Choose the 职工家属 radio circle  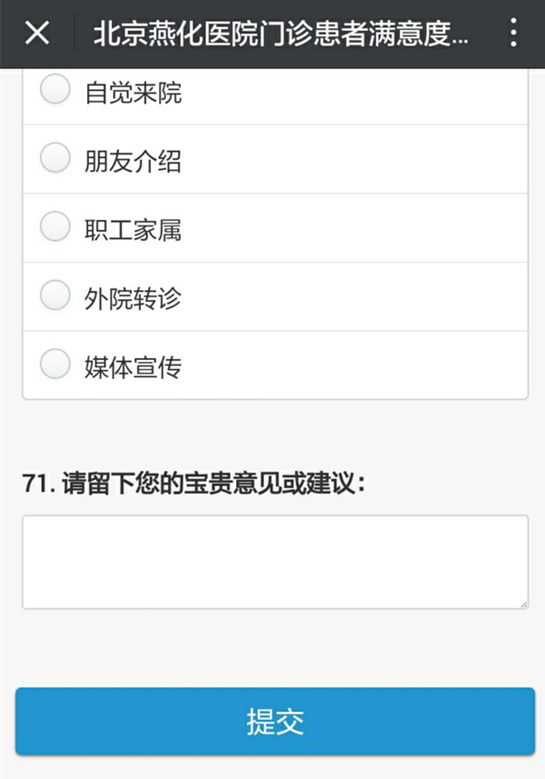point(55,226)
